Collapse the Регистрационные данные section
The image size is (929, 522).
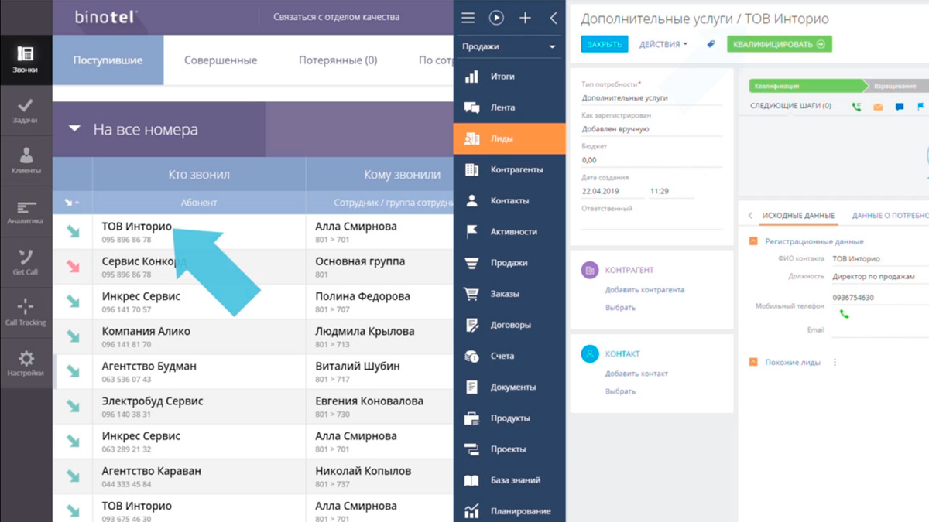pos(753,241)
